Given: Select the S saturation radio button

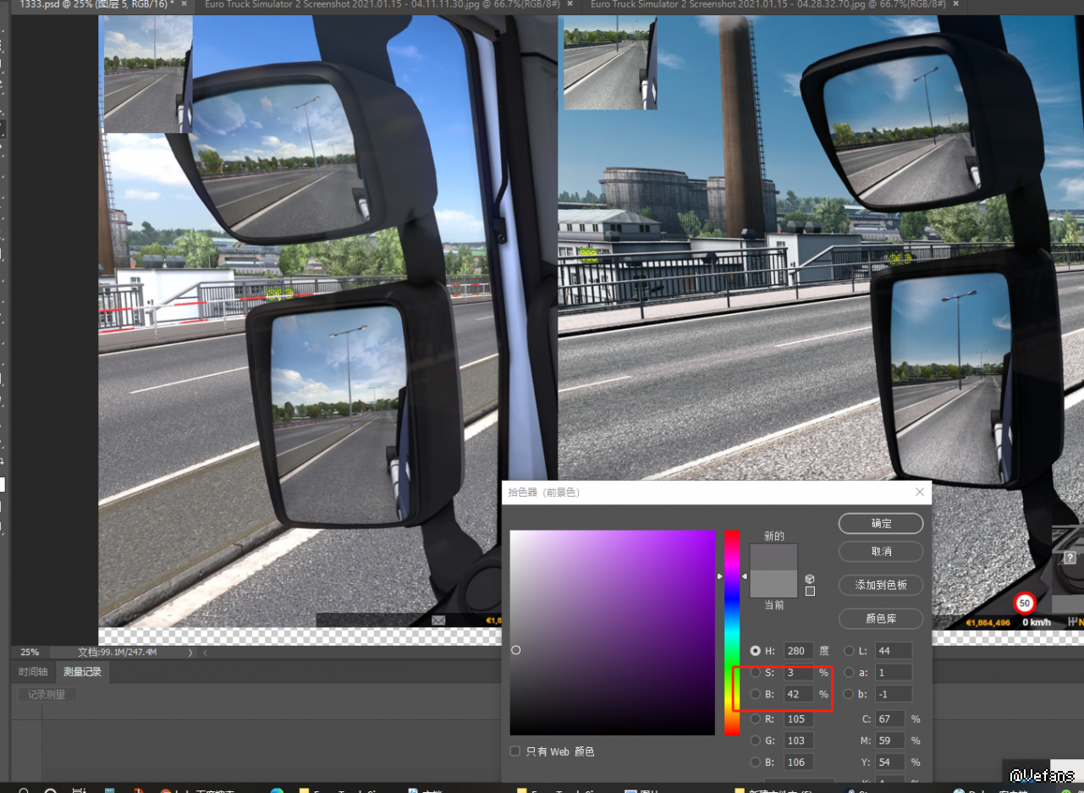Looking at the screenshot, I should pos(756,673).
